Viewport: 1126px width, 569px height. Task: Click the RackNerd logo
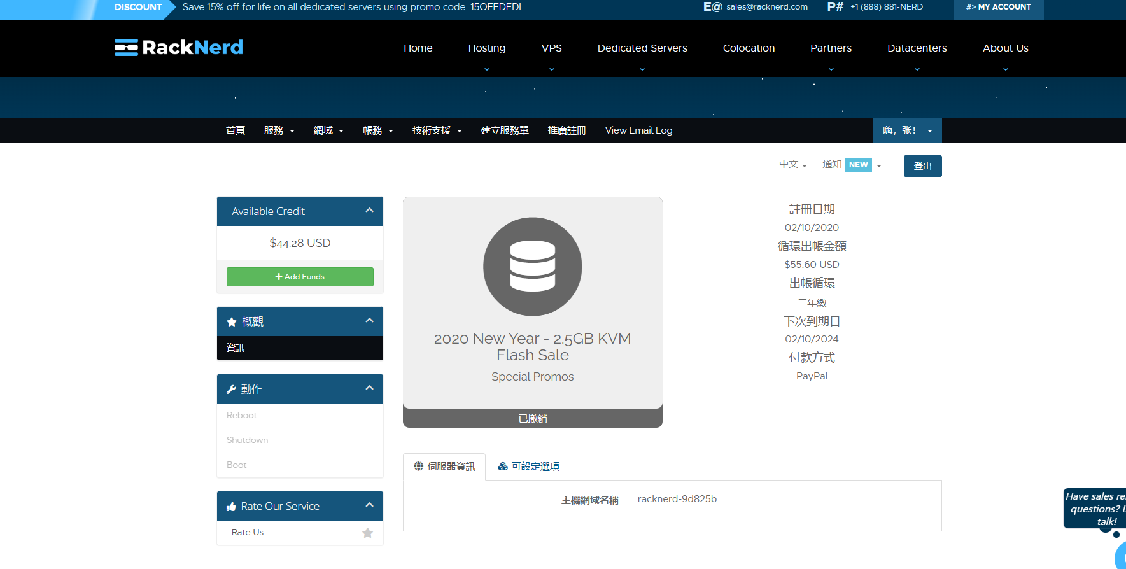pos(178,48)
